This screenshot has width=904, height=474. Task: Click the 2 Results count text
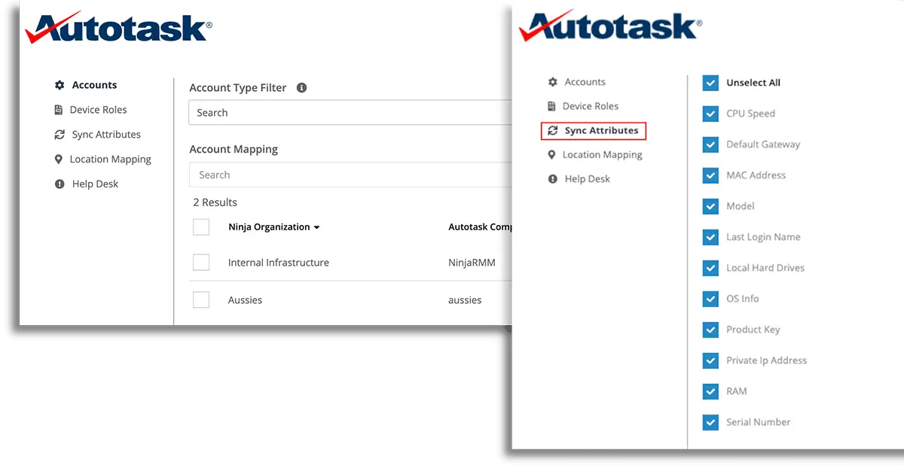pyautogui.click(x=215, y=202)
